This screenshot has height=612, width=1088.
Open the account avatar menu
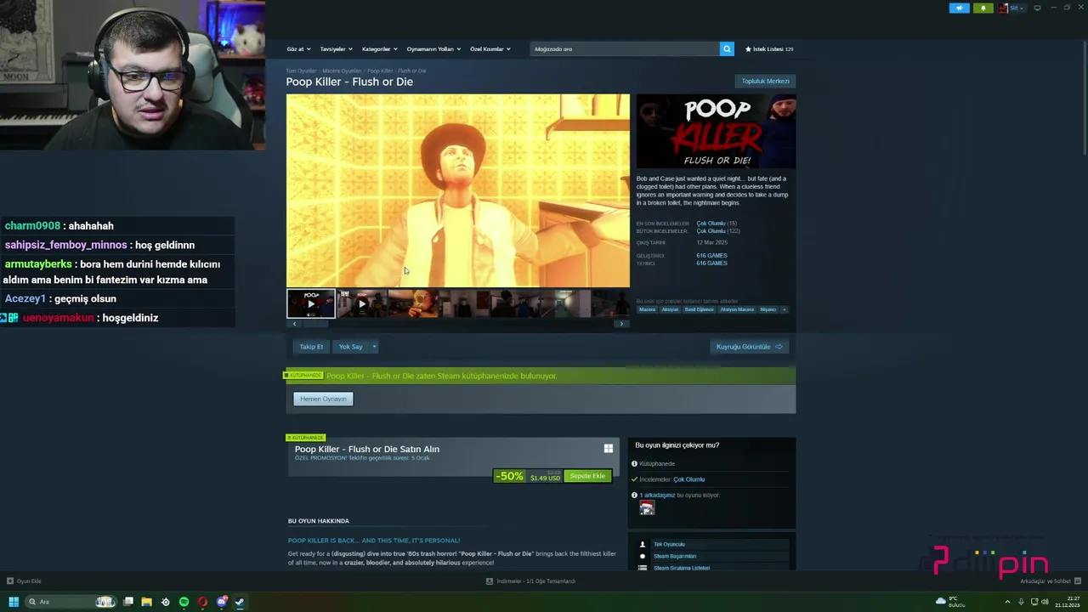click(x=1011, y=8)
